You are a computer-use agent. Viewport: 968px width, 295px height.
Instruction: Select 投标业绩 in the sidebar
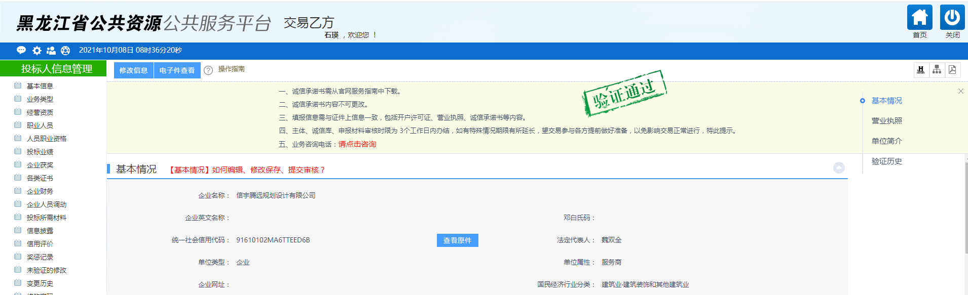[x=40, y=152]
